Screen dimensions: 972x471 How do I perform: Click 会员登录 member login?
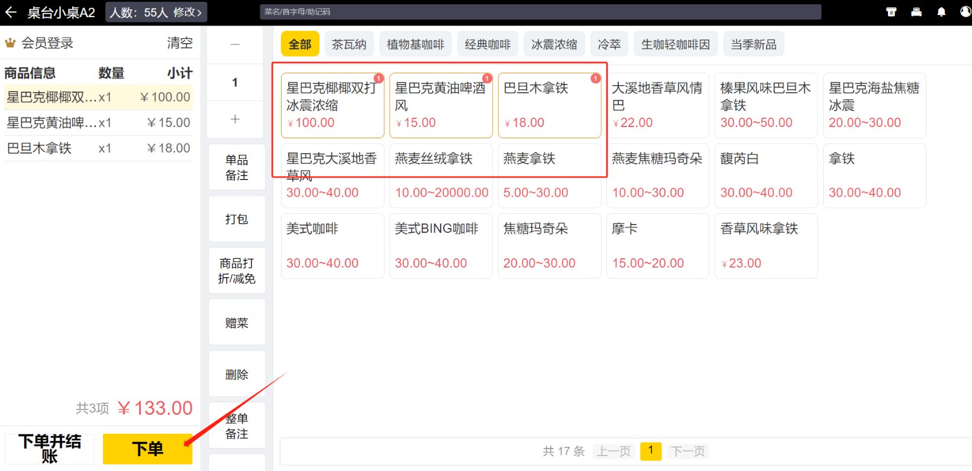pos(47,43)
